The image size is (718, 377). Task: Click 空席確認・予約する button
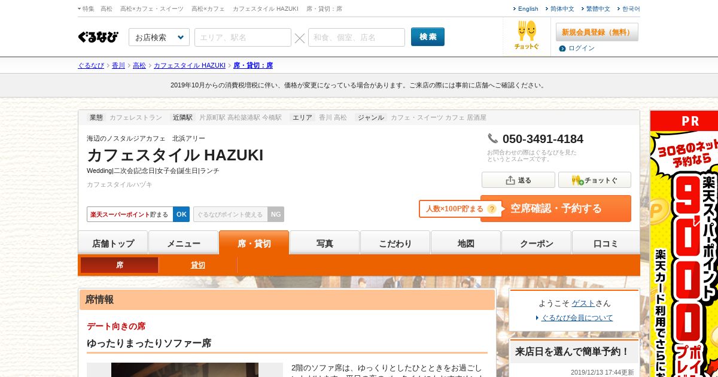click(x=556, y=209)
